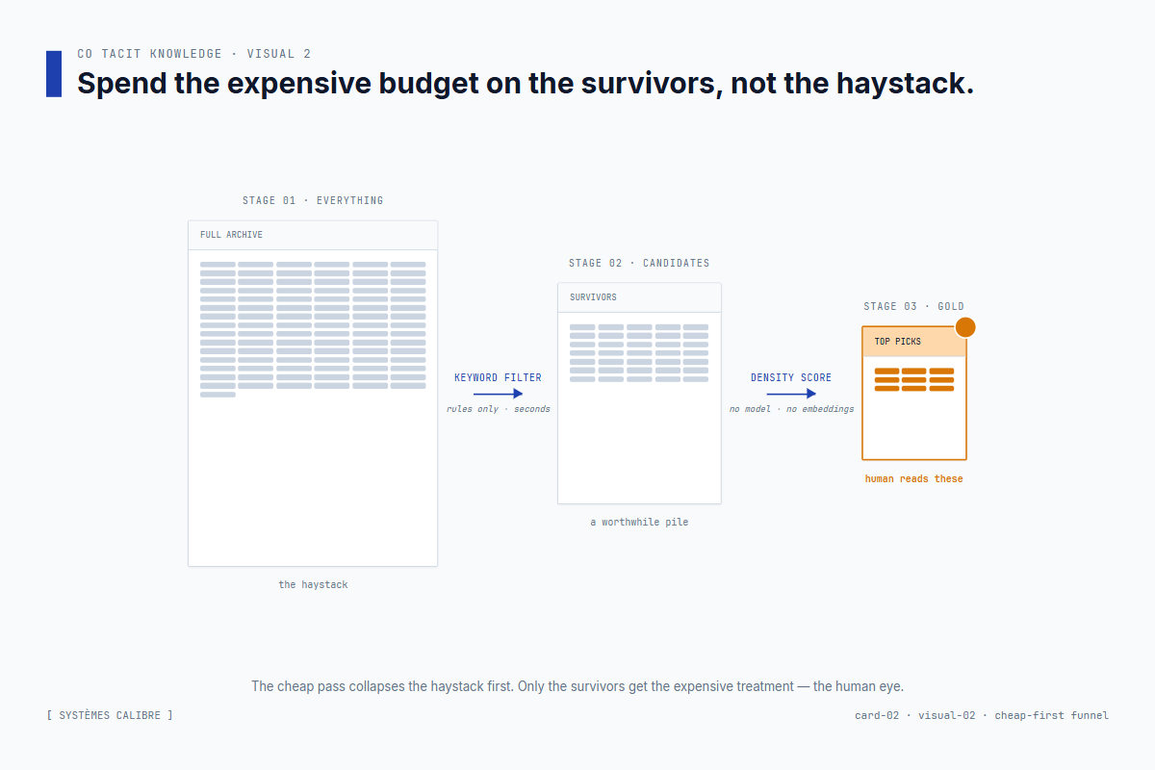Select the blue accent bar beside the headline
This screenshot has height=770, width=1155.
pos(53,73)
